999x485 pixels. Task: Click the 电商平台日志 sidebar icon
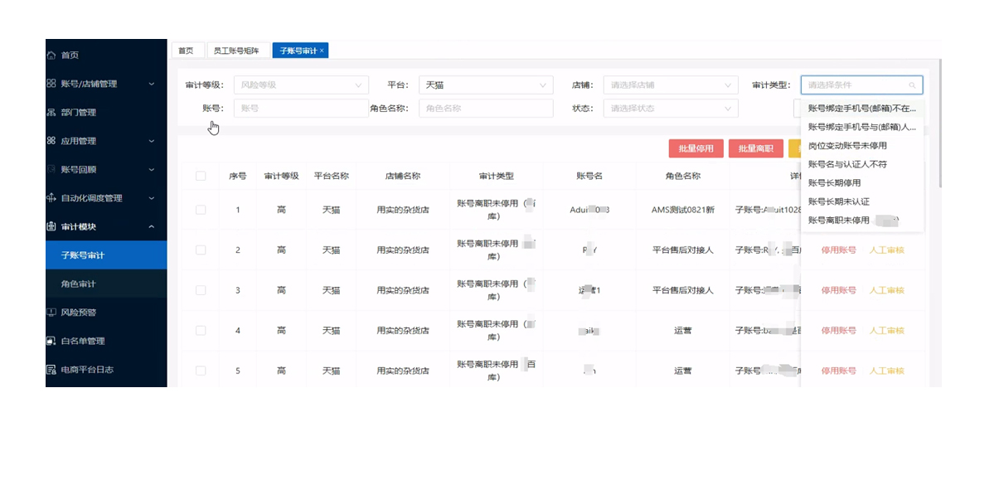click(x=51, y=370)
